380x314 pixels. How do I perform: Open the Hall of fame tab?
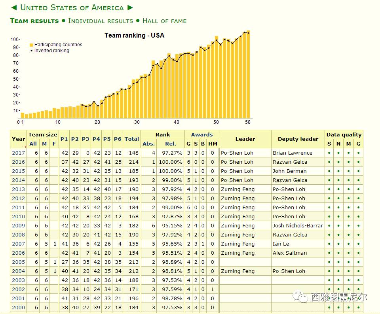tap(165, 21)
